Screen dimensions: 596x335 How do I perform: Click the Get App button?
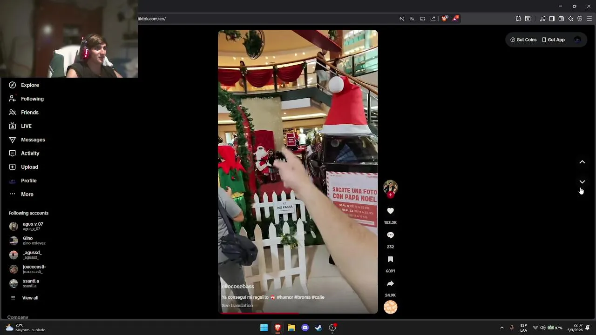[x=553, y=40]
